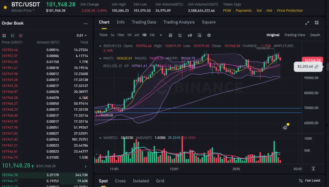Open the calendar date picker icon
This screenshot has height=187, width=329.
tap(170, 35)
